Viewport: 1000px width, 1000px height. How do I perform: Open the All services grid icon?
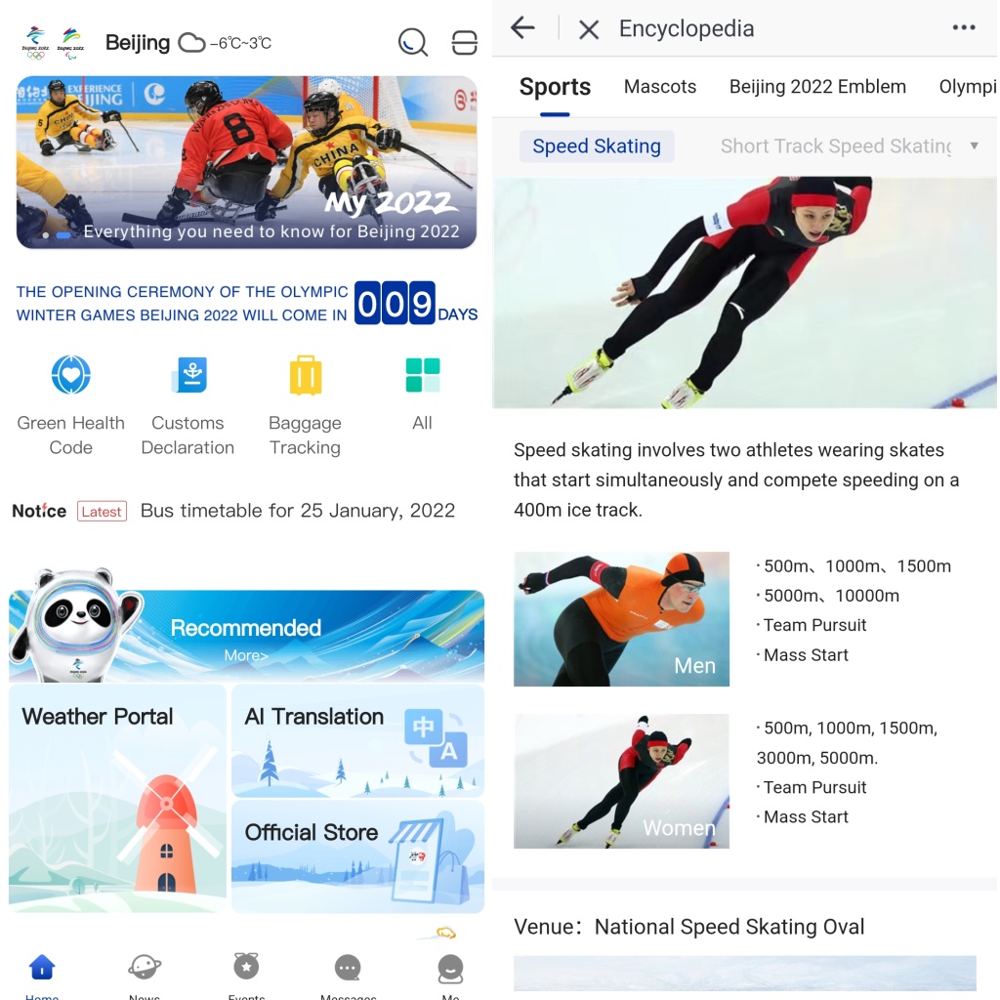(x=423, y=375)
